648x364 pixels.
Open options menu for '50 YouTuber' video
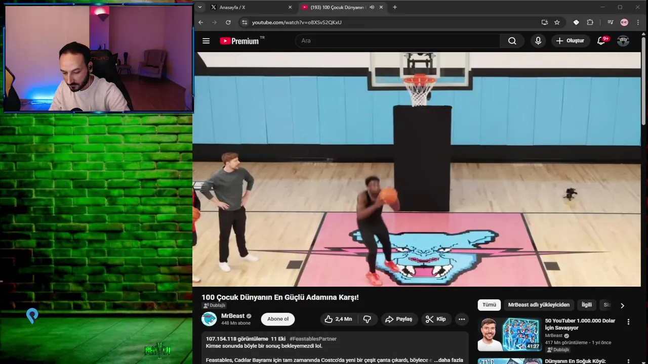(x=629, y=322)
